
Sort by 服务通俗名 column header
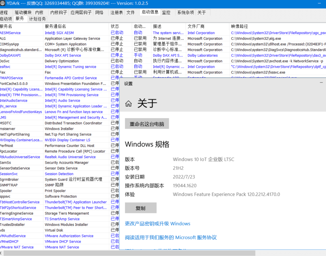76,26
